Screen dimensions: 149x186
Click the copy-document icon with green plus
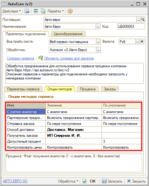(43, 11)
